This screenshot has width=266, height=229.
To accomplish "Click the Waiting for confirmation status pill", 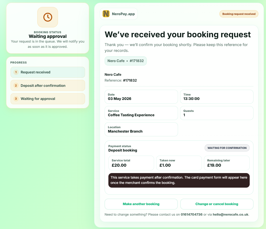I will tap(227, 148).
